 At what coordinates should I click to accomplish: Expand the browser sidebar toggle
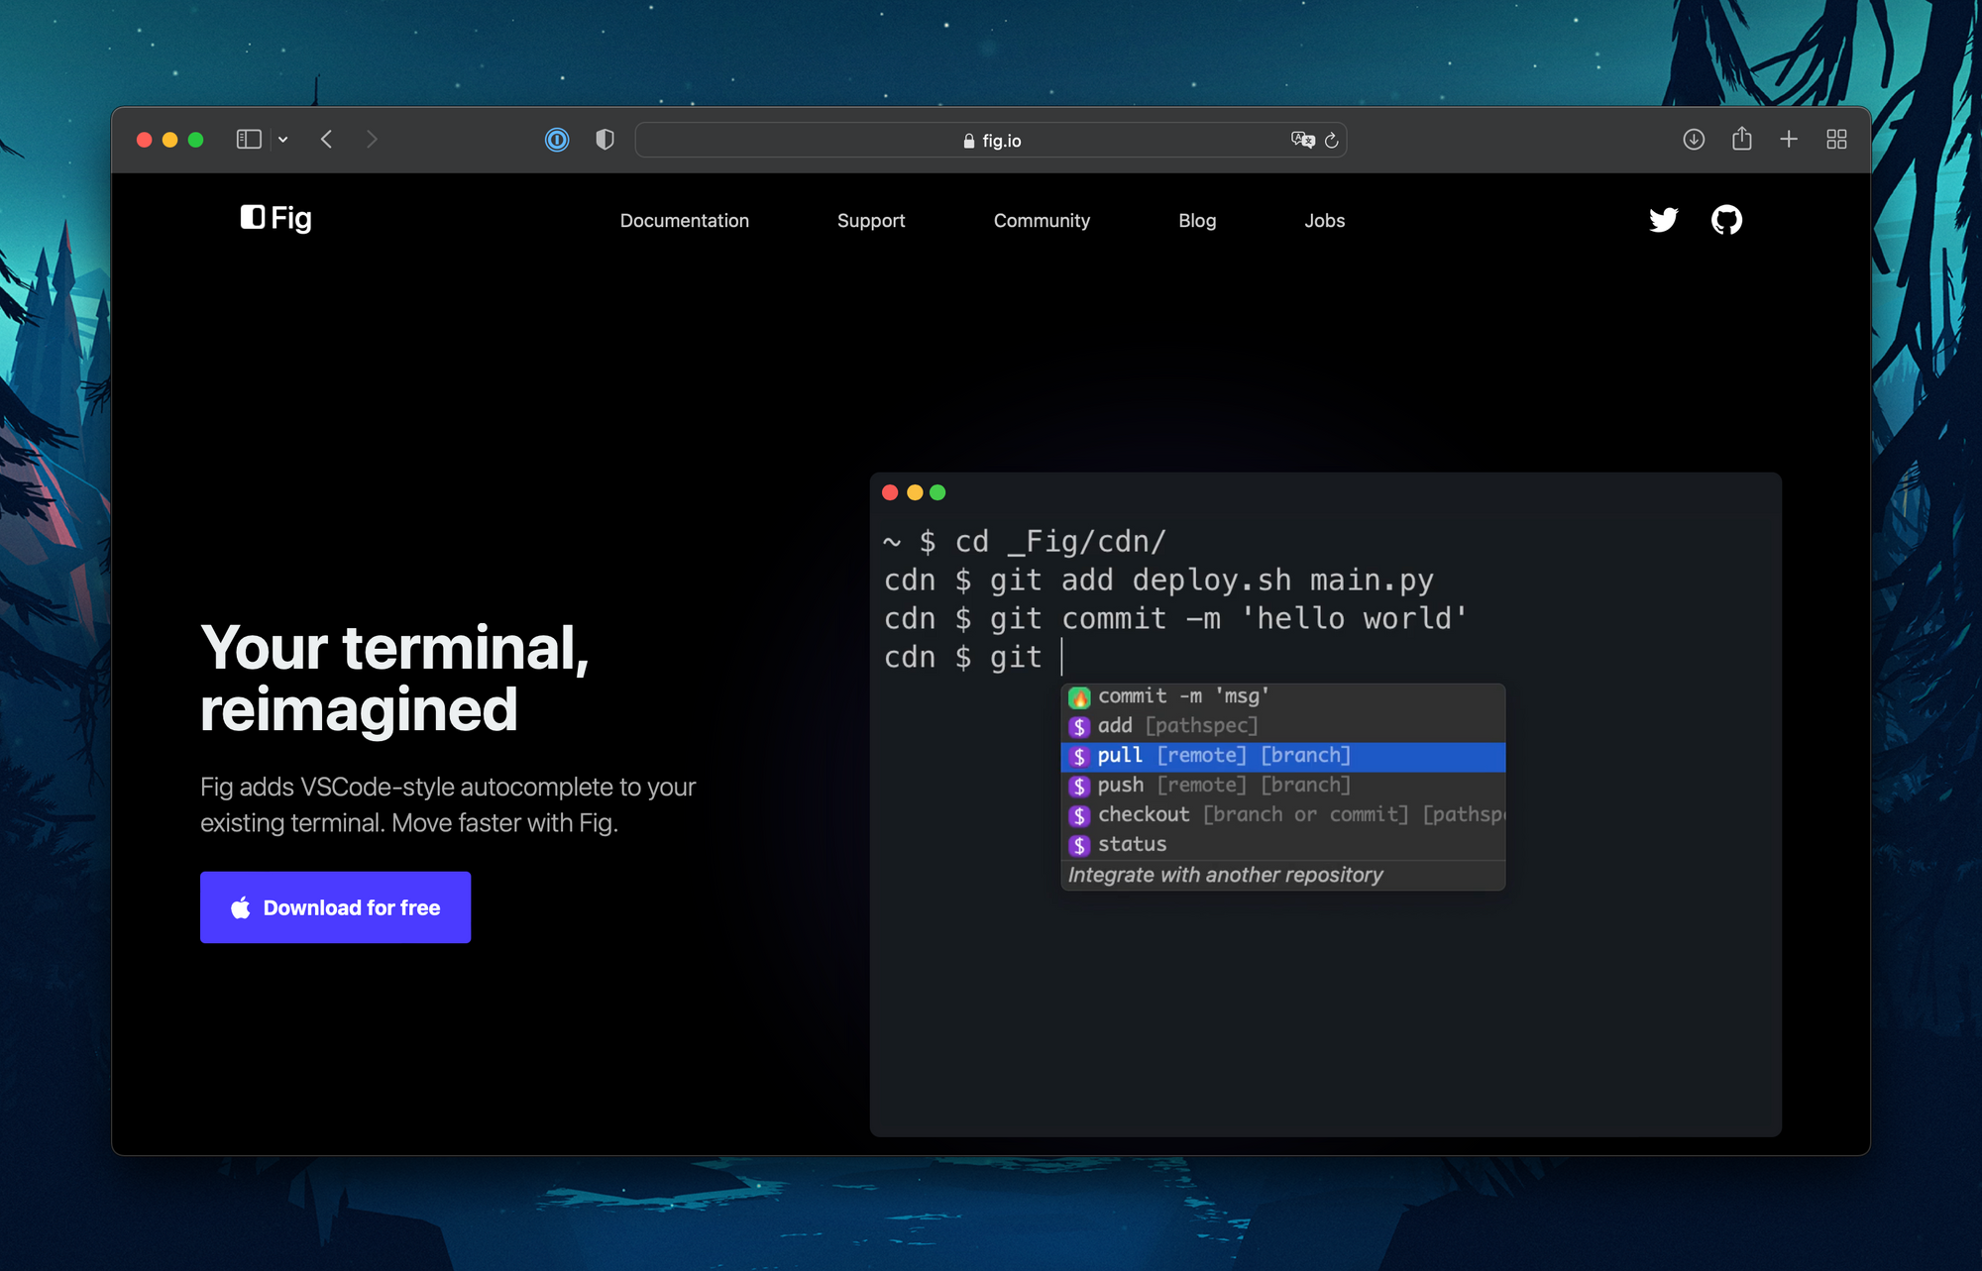(x=247, y=140)
